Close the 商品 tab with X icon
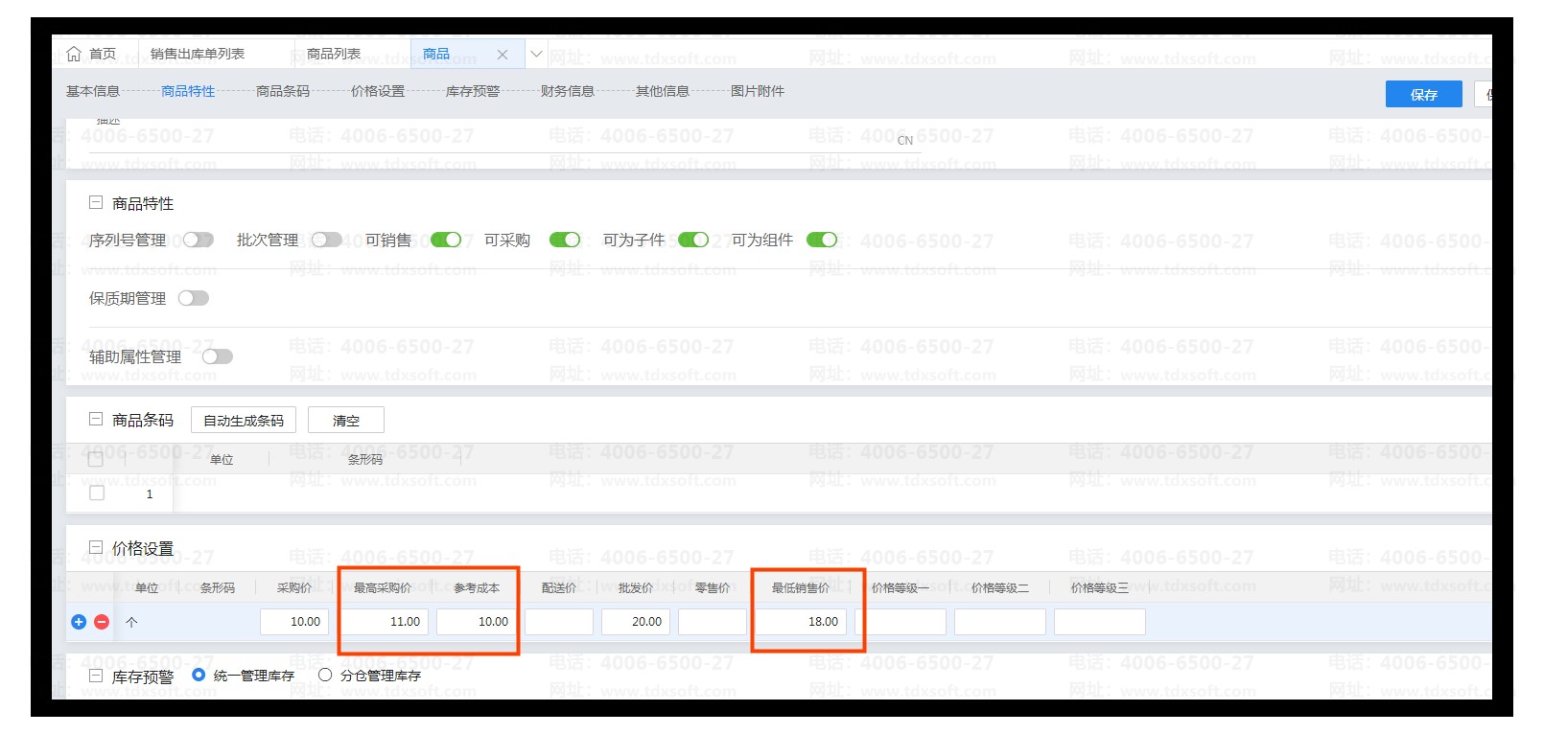 (x=503, y=55)
